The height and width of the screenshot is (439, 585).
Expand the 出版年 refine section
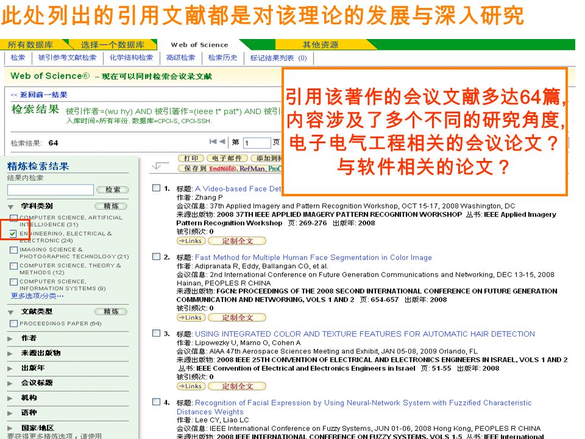[x=10, y=368]
